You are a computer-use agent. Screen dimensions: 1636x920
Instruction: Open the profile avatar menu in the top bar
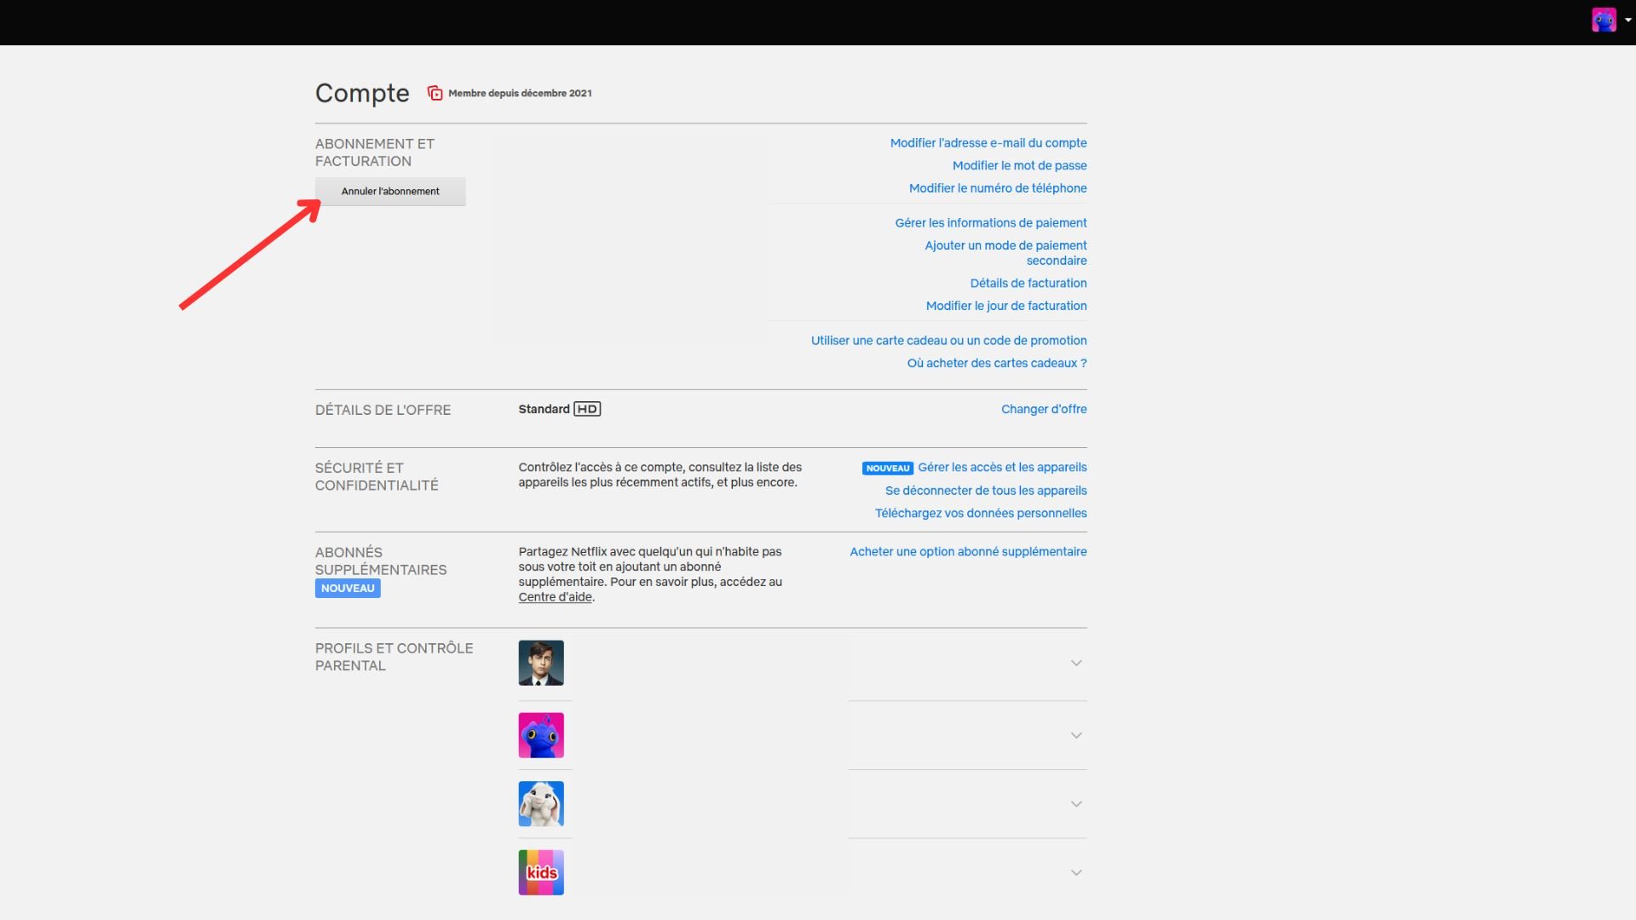tap(1604, 20)
